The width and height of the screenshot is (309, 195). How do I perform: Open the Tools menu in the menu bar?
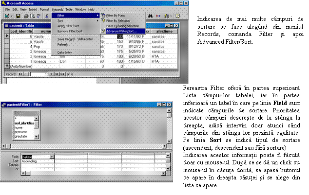69,9
